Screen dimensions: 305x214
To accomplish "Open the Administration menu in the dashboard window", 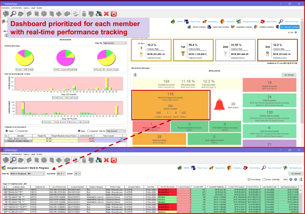I will click(17, 8).
